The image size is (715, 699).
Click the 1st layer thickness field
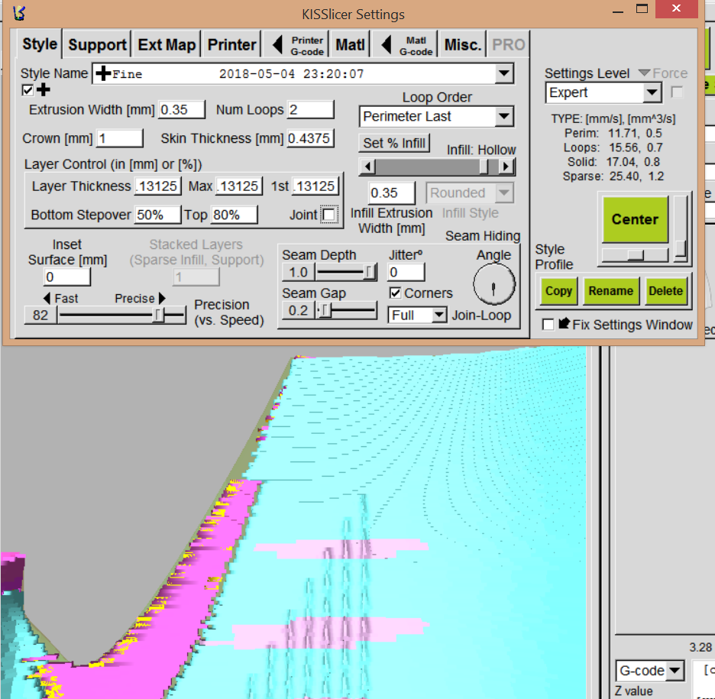pos(315,186)
